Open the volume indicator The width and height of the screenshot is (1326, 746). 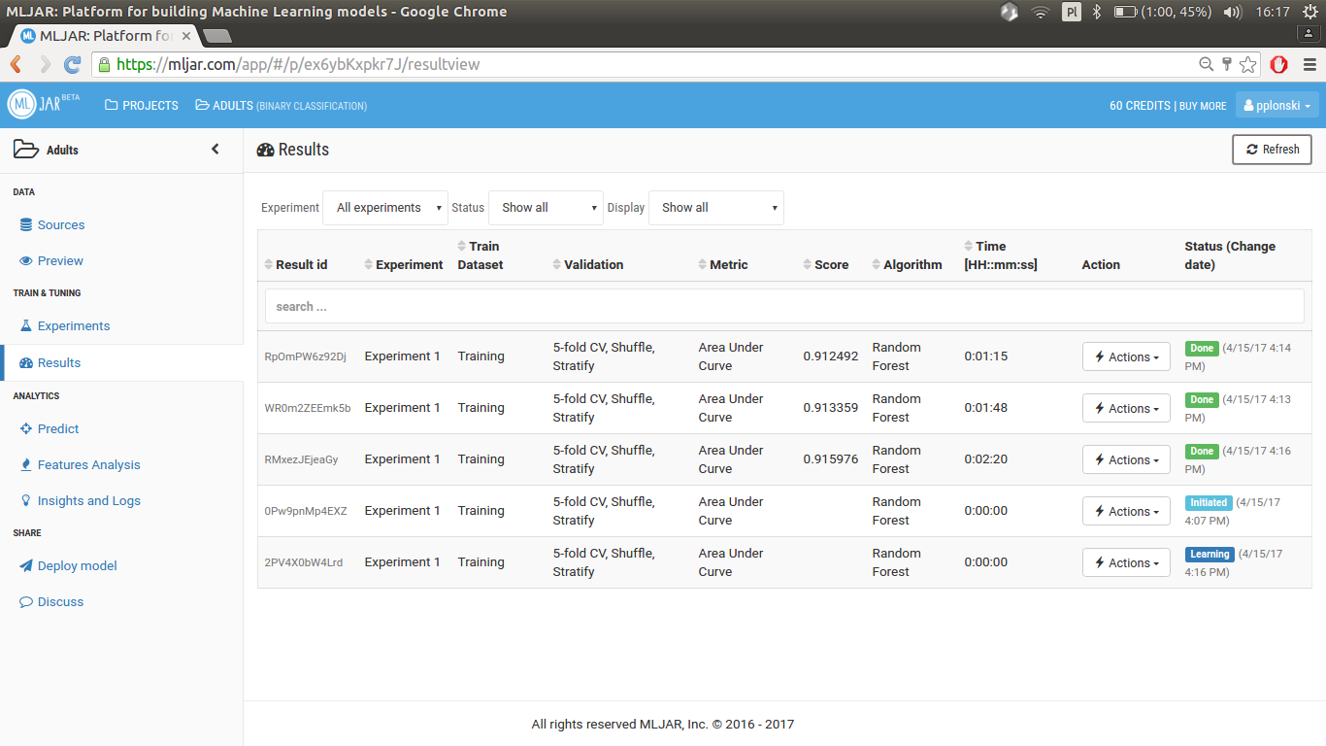[x=1233, y=12]
